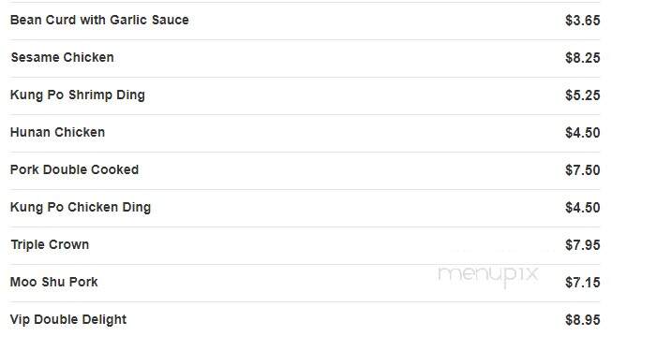Image resolution: width=656 pixels, height=351 pixels.
Task: Click the $3.65 price for Bean Curd
Action: click(582, 20)
